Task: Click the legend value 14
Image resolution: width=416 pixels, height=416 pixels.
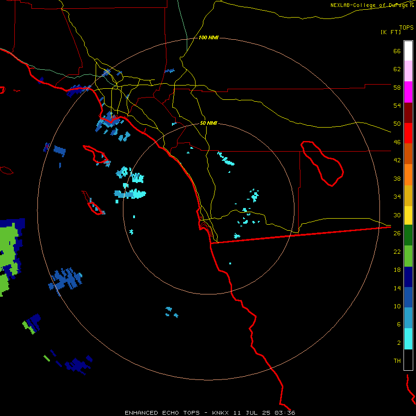Action: [397, 288]
